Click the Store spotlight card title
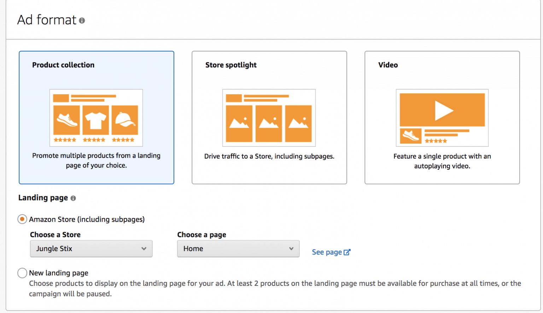 point(231,65)
